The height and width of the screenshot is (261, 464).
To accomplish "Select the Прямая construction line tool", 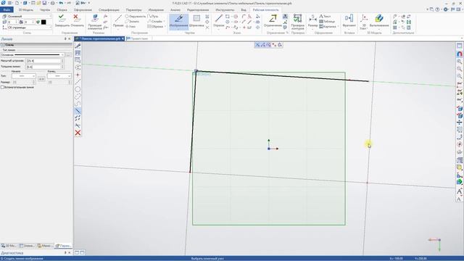I will pyautogui.click(x=118, y=21).
